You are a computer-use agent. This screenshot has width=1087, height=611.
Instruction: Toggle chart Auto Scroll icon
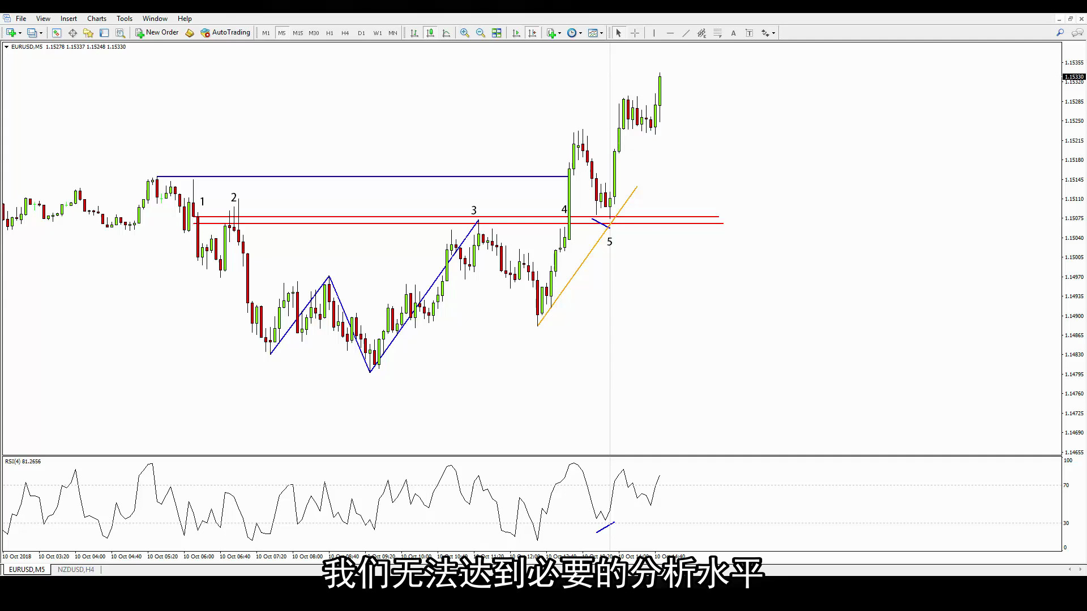516,33
